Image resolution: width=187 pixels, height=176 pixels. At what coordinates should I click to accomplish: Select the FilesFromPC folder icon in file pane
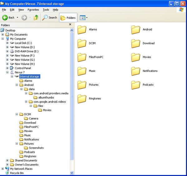82,57
